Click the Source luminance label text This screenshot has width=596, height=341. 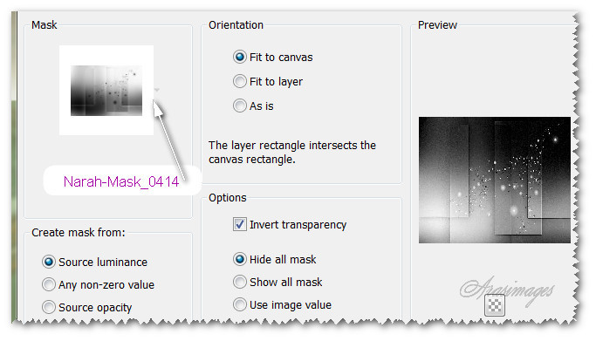click(103, 262)
